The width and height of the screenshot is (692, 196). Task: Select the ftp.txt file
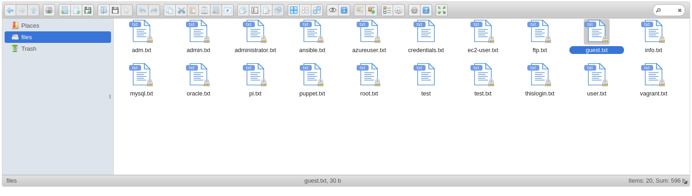click(540, 37)
